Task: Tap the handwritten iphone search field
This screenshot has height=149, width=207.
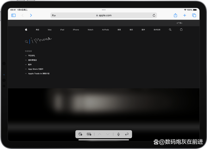Action: coord(41,40)
